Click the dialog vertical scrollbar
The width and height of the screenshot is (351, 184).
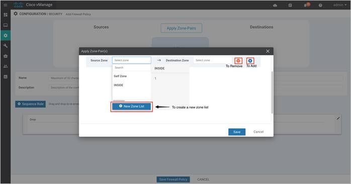pyautogui.click(x=272, y=93)
